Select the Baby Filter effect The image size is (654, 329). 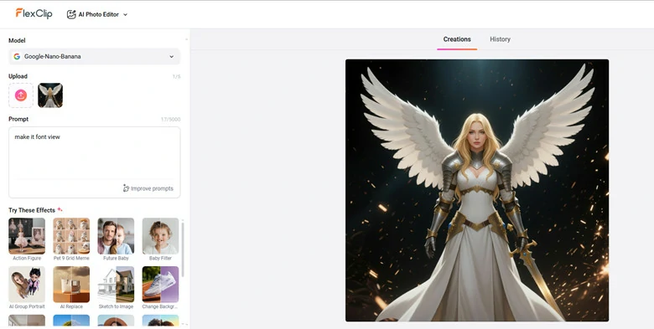click(x=161, y=239)
